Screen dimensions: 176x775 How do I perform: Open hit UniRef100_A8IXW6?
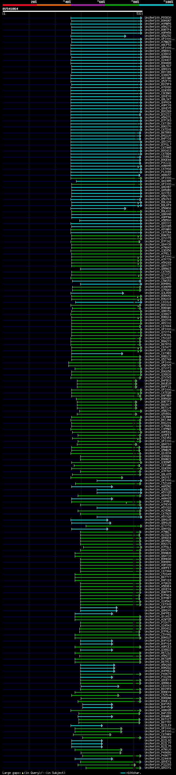(158, 78)
